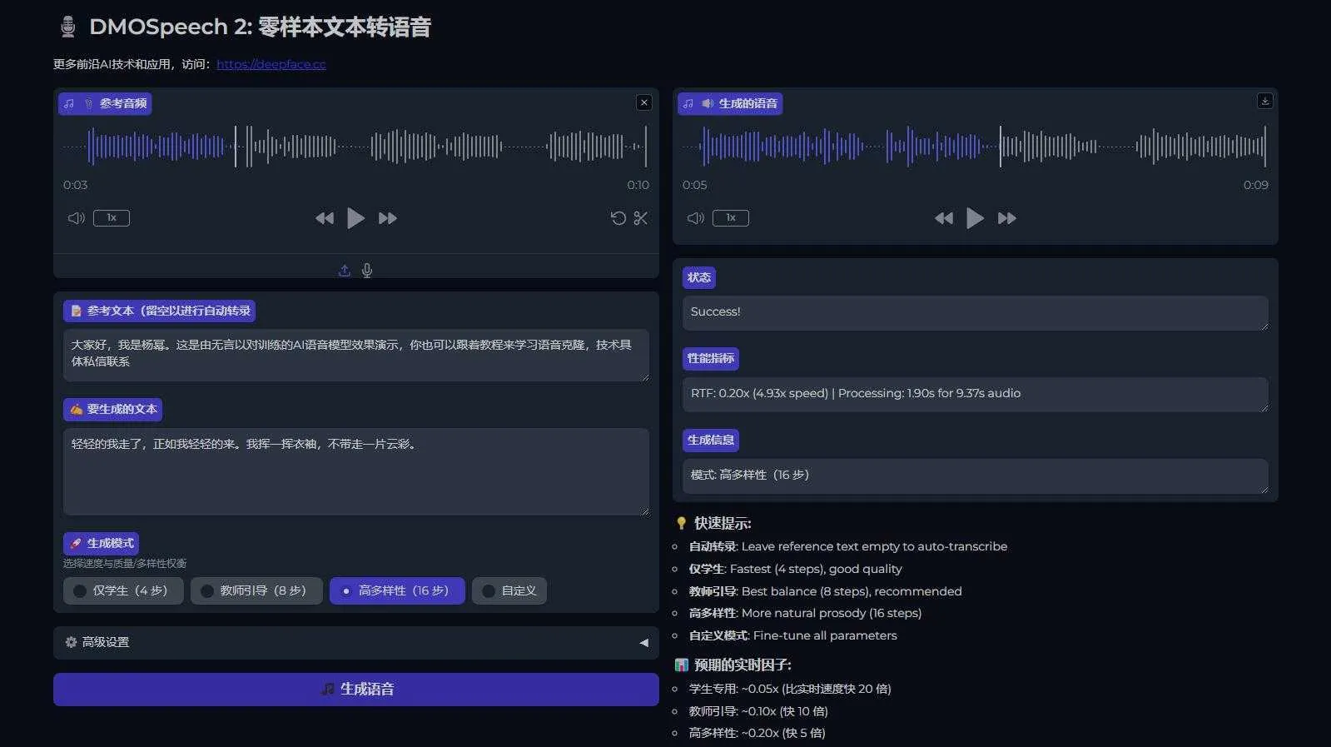Remove the reference audio clip
This screenshot has height=747, width=1331.
[x=643, y=102]
